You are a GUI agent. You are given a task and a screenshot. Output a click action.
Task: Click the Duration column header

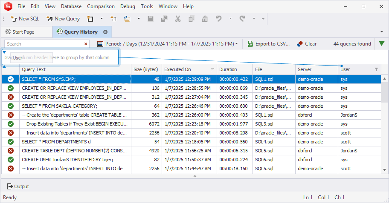pyautogui.click(x=235, y=69)
